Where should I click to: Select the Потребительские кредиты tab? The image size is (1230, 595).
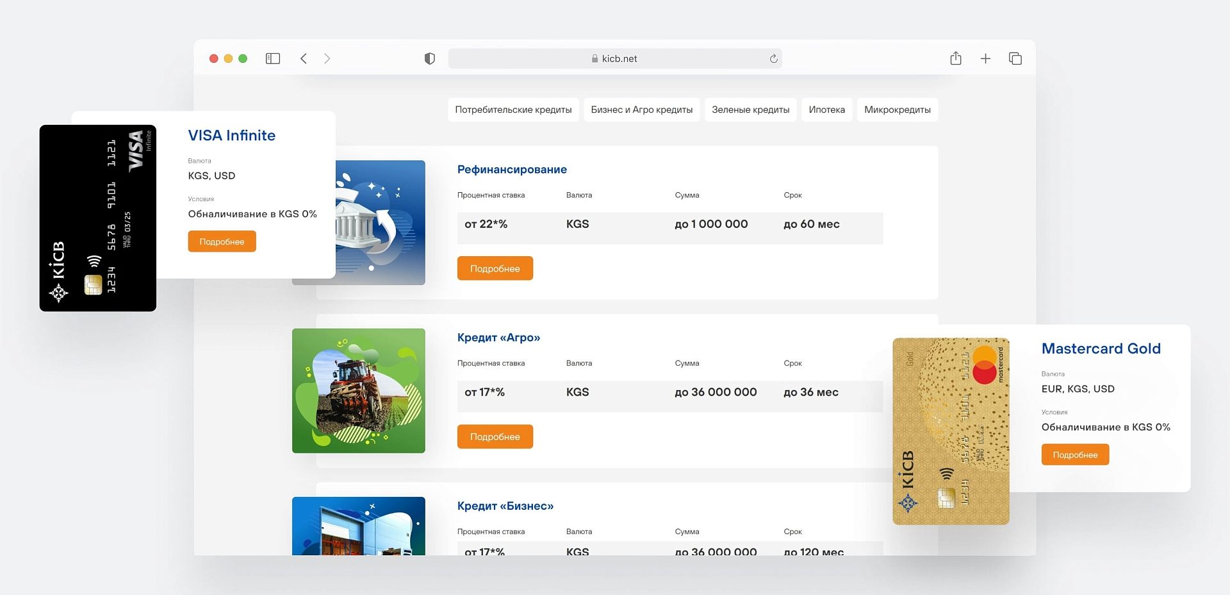pyautogui.click(x=513, y=110)
